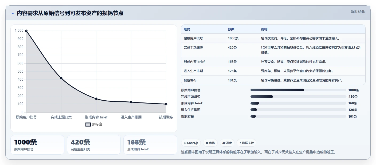Select the 进度 chip
The width and height of the screenshot is (376, 165).
point(227,143)
